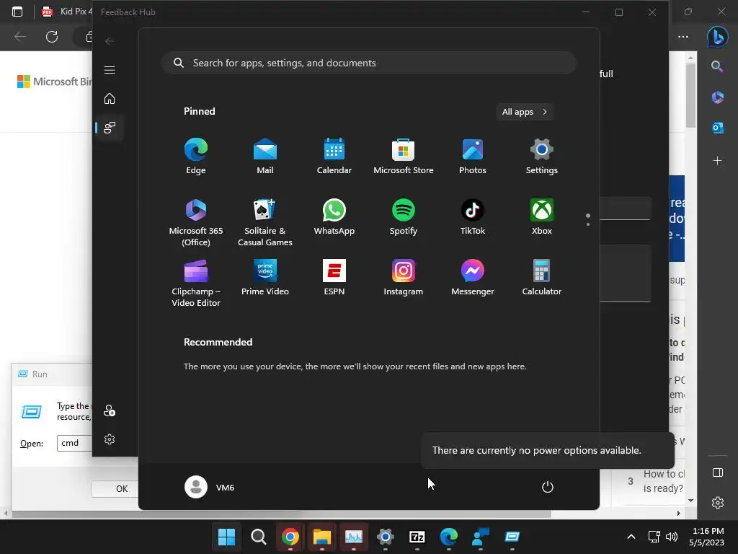Open Feedback Hub settings gear
This screenshot has width=738, height=554.
click(110, 439)
